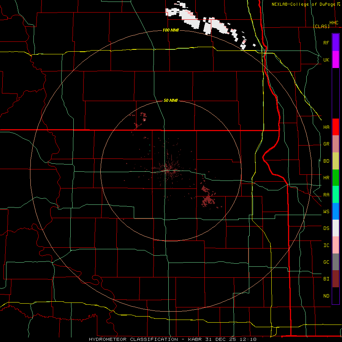
Task: Pick the light green RA swatch
Action: pyautogui.click(x=336, y=195)
